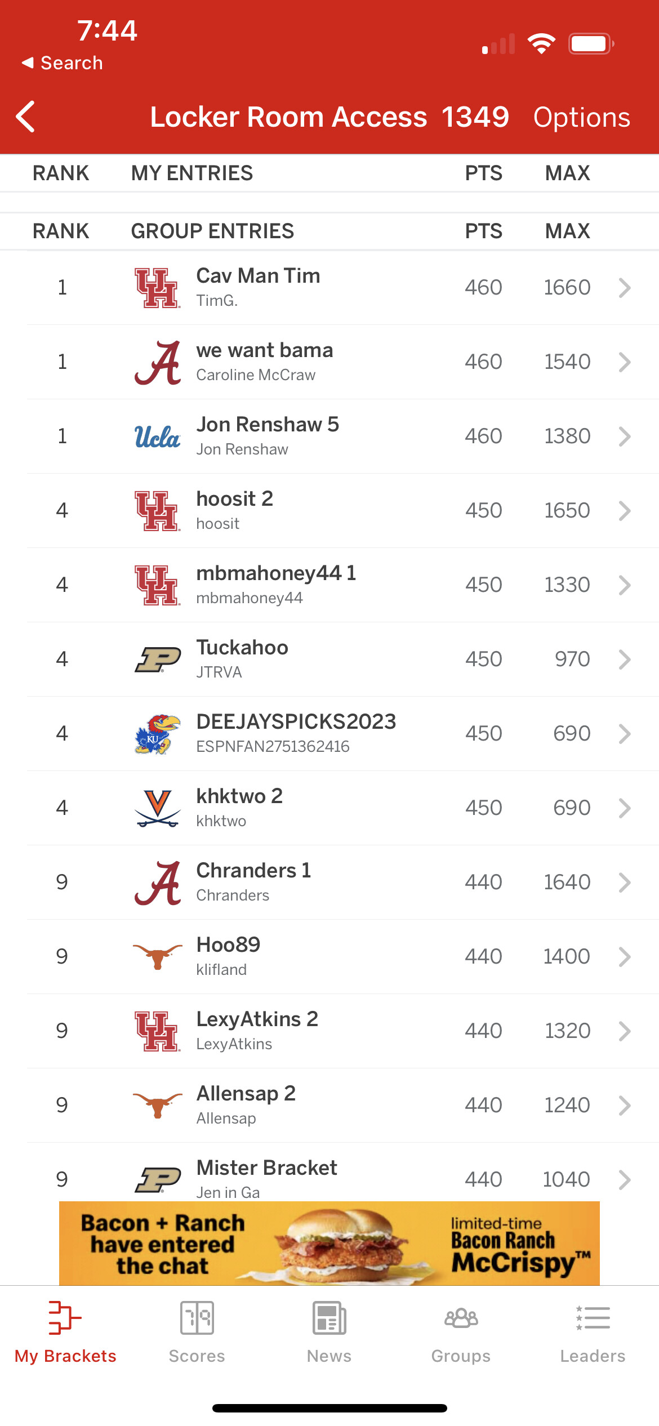Tap Houston logo beside Cav Man Tim
The width and height of the screenshot is (659, 1426).
coord(157,288)
